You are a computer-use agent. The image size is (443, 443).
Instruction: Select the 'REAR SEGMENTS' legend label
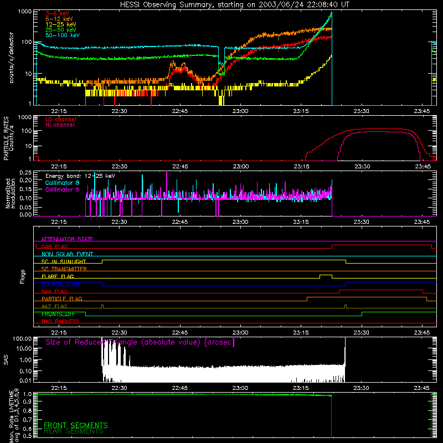74,431
